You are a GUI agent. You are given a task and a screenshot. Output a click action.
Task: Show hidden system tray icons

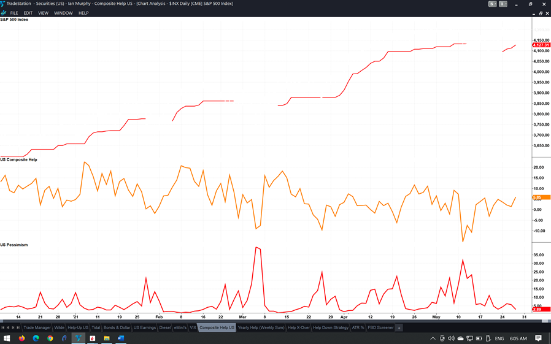click(x=433, y=338)
